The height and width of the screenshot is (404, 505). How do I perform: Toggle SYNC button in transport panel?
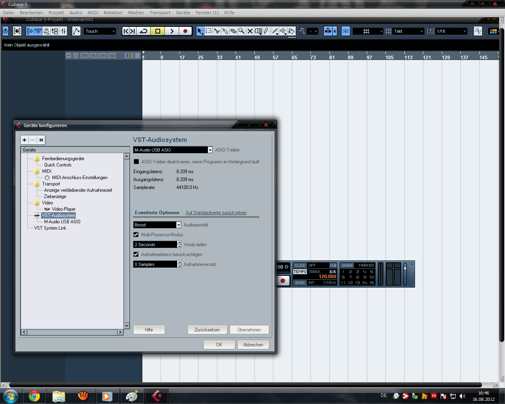click(300, 283)
